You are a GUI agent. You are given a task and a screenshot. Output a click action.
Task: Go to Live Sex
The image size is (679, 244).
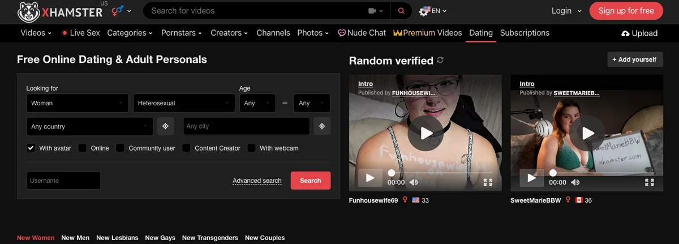point(80,33)
